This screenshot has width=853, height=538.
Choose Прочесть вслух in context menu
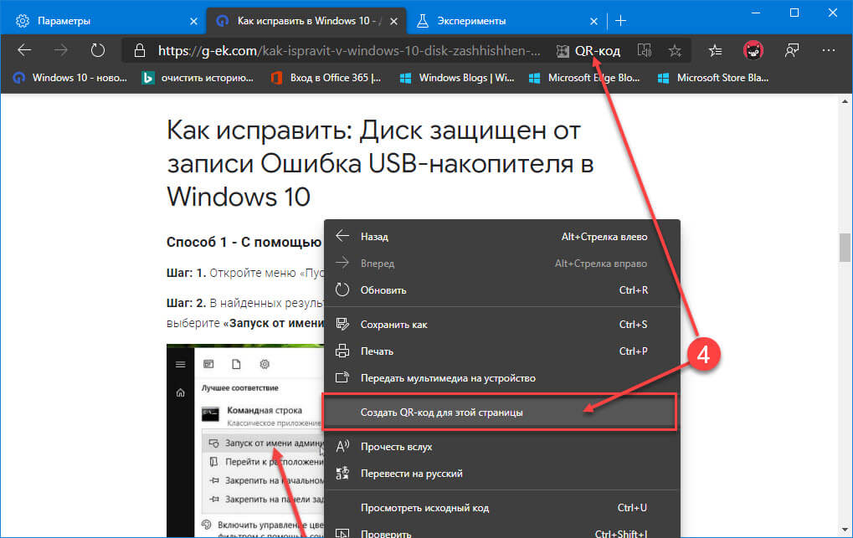(501, 447)
